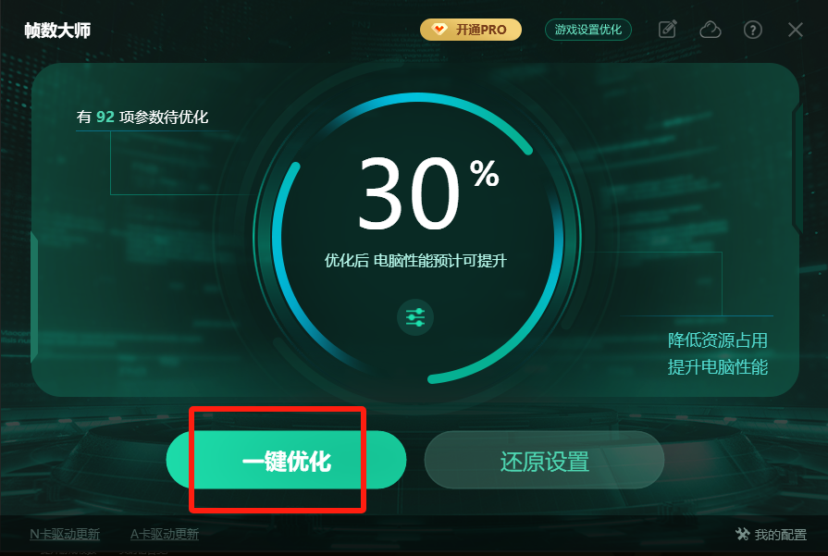Open the N卡驱动更新 link
Screen dimensions: 828x556
pos(65,535)
